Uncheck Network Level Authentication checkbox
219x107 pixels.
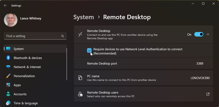89,50
